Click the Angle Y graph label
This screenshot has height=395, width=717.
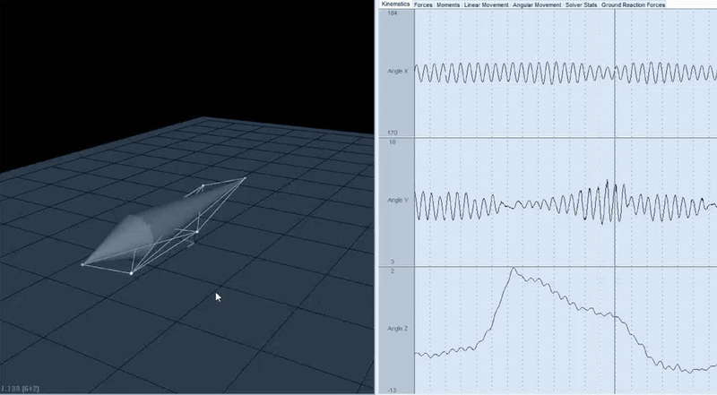pos(397,201)
